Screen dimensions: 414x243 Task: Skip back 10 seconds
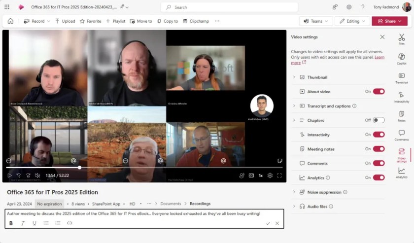pos(19,175)
